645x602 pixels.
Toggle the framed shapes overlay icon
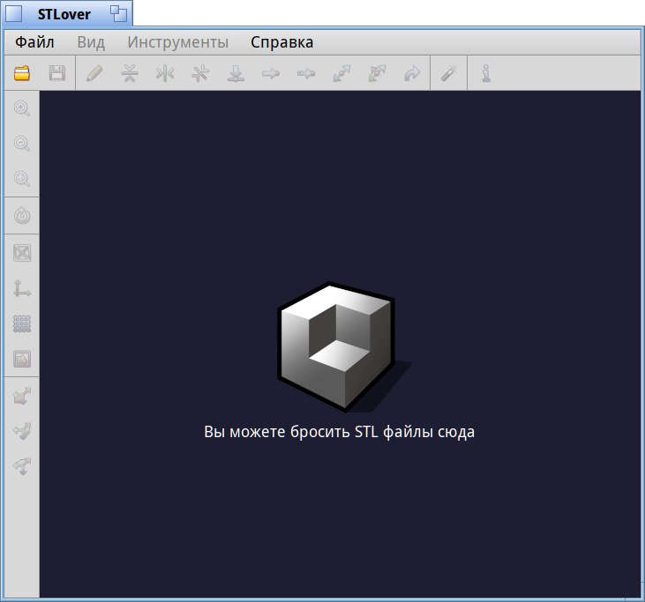pos(22,359)
